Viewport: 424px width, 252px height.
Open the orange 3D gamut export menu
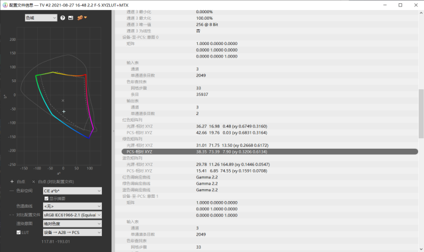click(82, 18)
